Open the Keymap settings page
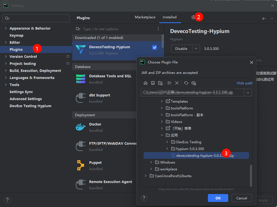 point(16,35)
